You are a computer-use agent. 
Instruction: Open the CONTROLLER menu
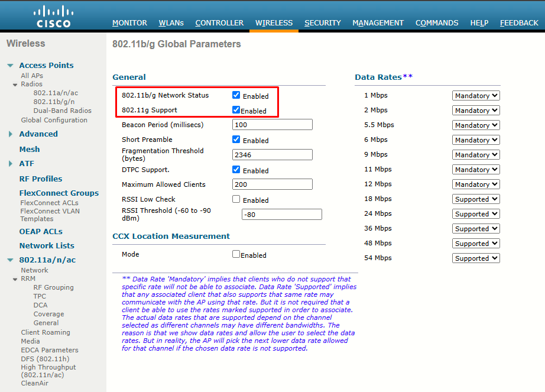coord(219,23)
